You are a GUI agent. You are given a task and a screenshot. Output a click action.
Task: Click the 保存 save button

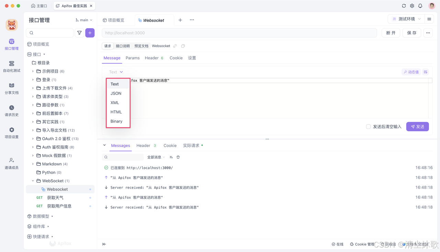(x=411, y=33)
